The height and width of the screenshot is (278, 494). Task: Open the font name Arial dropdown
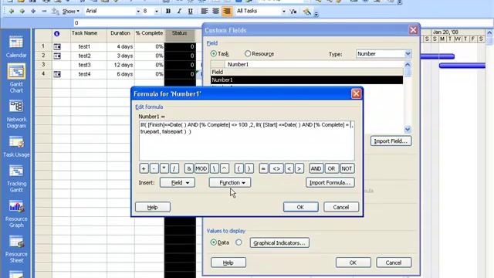click(138, 12)
